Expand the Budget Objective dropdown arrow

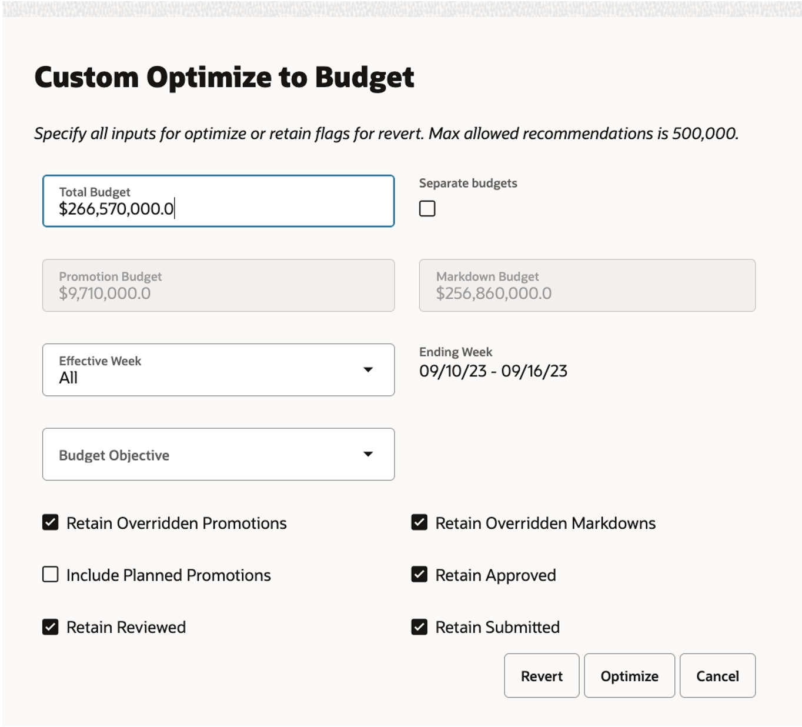[368, 454]
